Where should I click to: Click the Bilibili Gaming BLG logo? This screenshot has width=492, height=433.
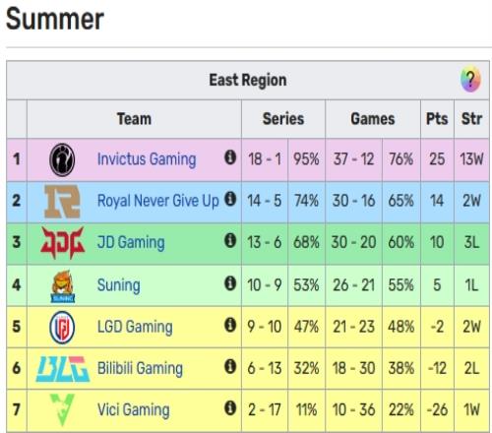(62, 369)
